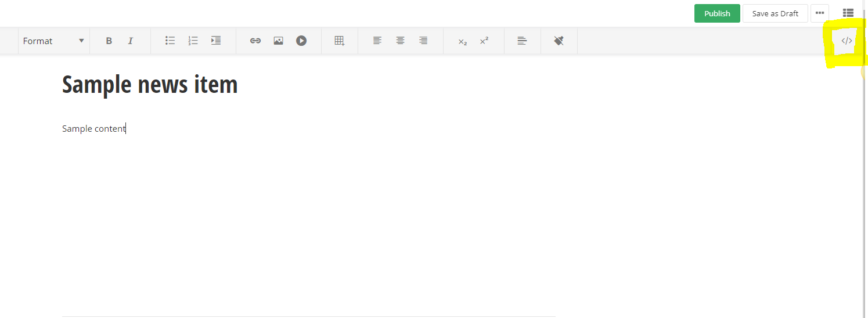Insert a video with the play icon
The height and width of the screenshot is (318, 868).
[301, 41]
